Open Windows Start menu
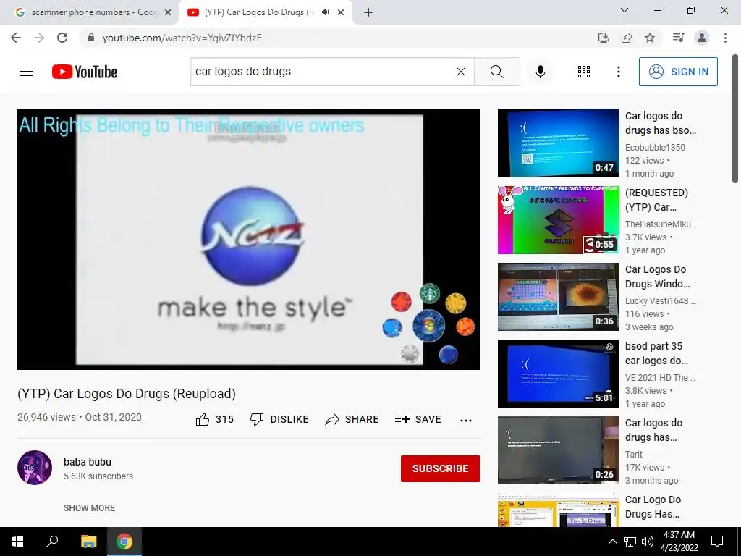The width and height of the screenshot is (741, 556). coord(17,542)
